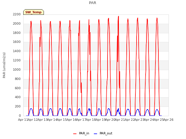Click the Apr 20 x-axis date label
Viewport: 186px width, 139px height.
tap(110, 120)
